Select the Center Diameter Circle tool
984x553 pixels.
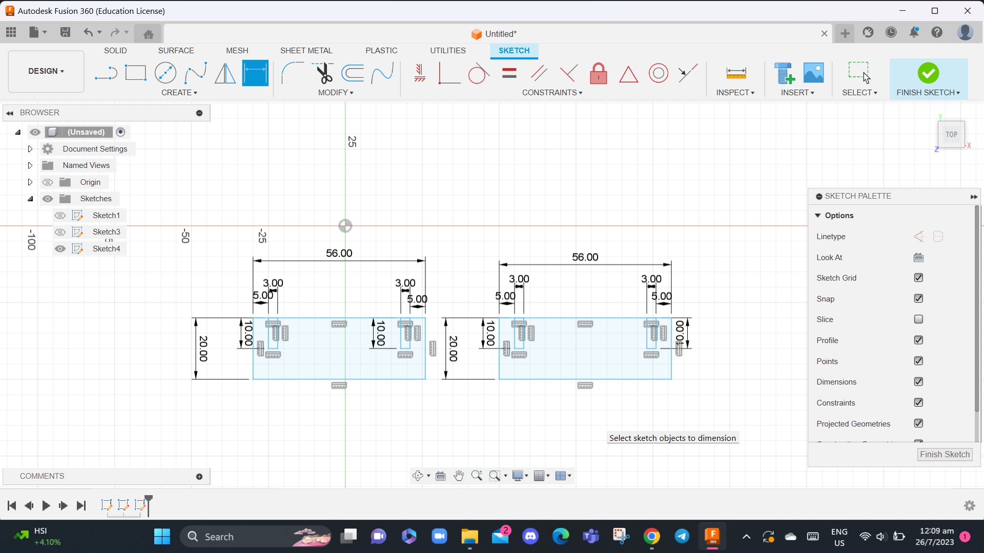click(x=166, y=73)
